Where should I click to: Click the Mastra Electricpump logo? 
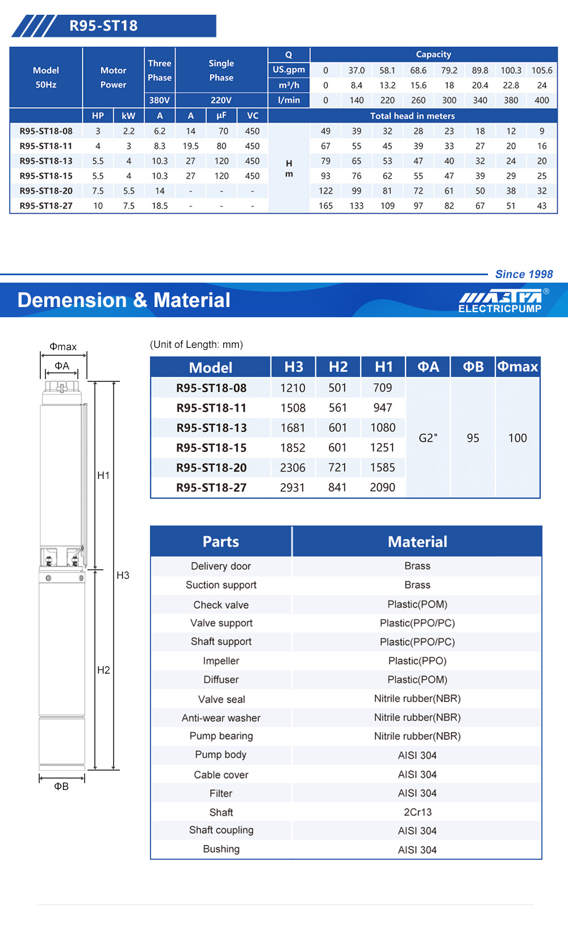(x=500, y=301)
